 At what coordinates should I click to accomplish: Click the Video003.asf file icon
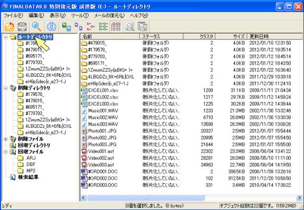(x=84, y=165)
